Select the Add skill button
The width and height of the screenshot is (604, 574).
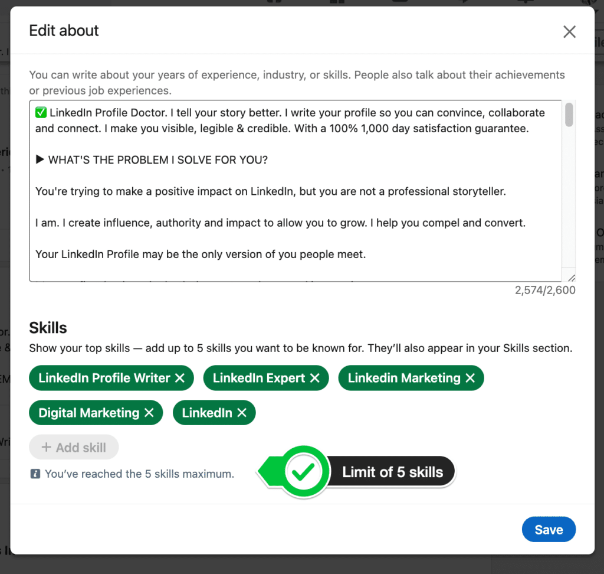(74, 447)
